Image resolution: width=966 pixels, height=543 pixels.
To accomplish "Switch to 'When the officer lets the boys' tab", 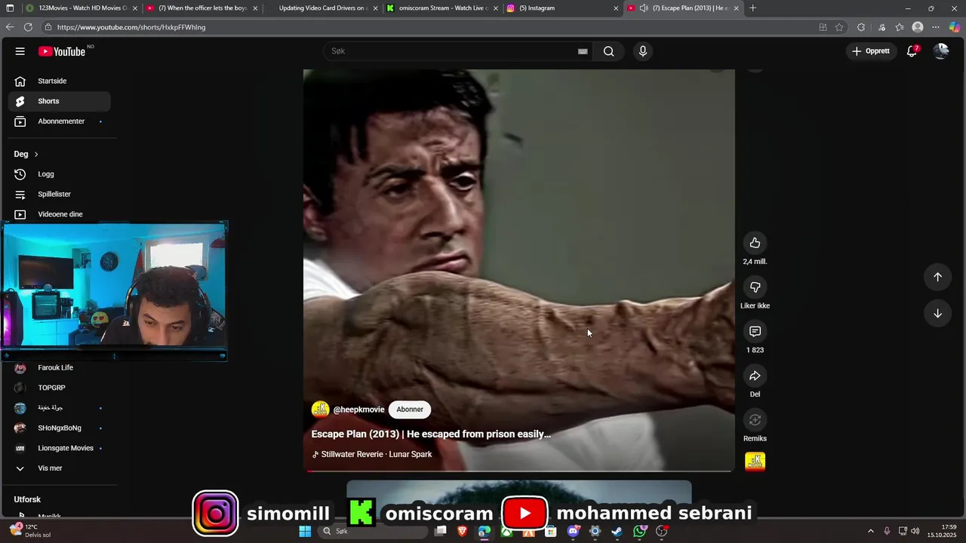I will pyautogui.click(x=202, y=8).
